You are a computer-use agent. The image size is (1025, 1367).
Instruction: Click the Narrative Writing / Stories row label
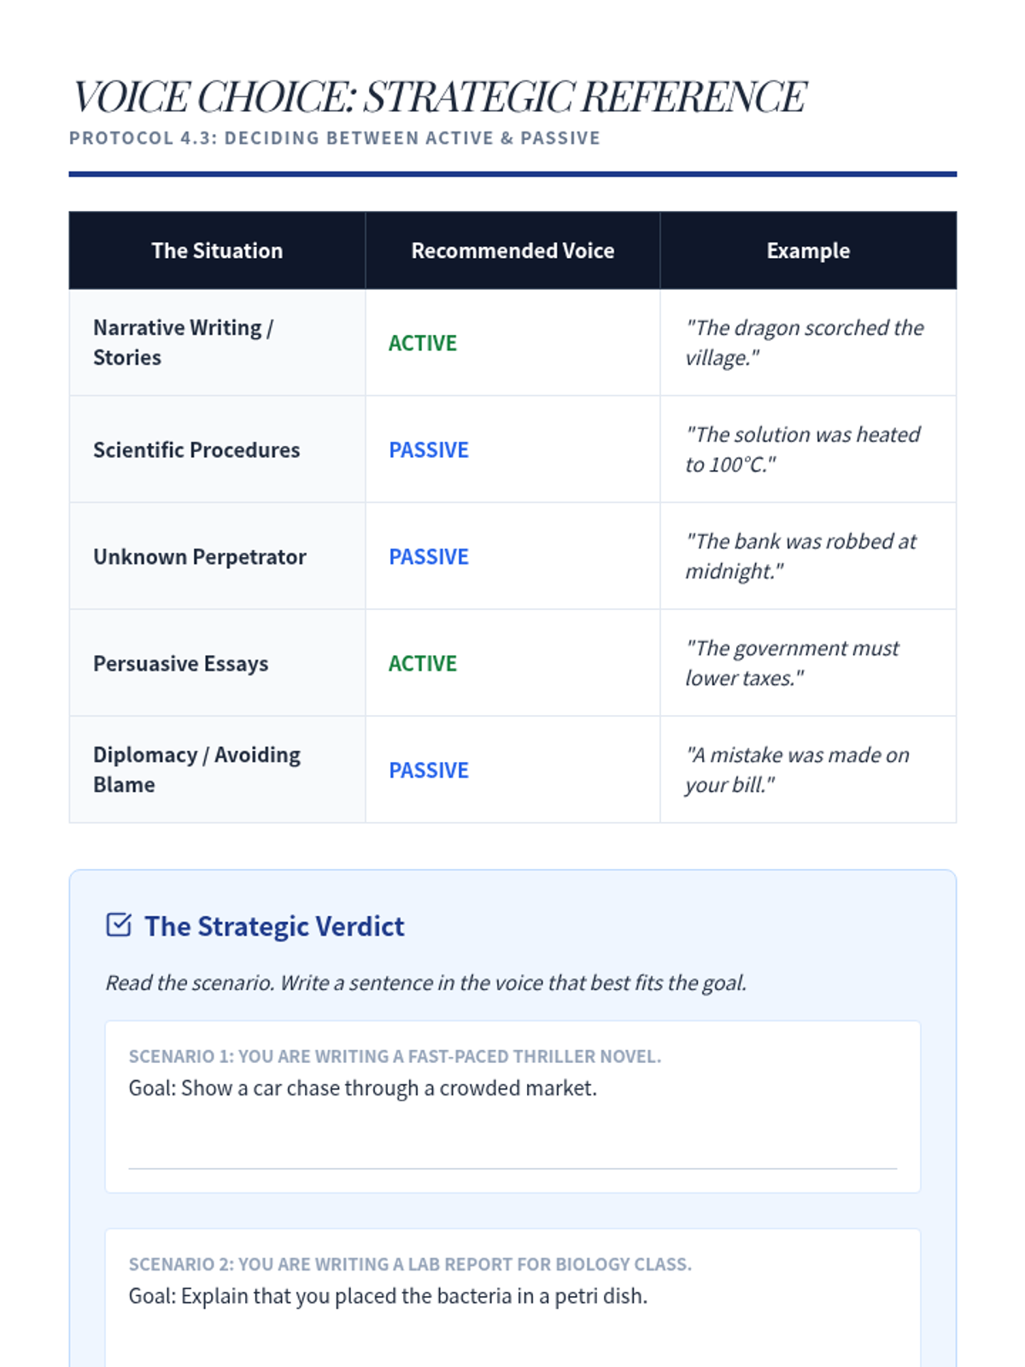click(184, 343)
